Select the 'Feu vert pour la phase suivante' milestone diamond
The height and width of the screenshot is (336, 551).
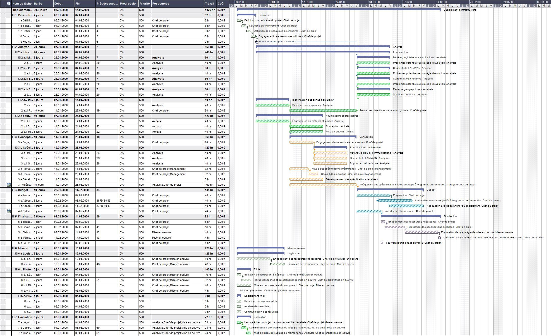[256, 42]
